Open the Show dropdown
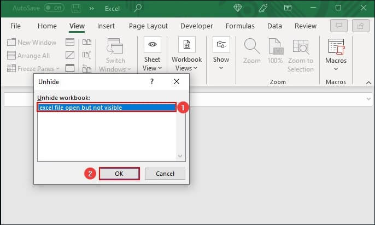Viewport: 375px width, 225px height. (x=221, y=68)
